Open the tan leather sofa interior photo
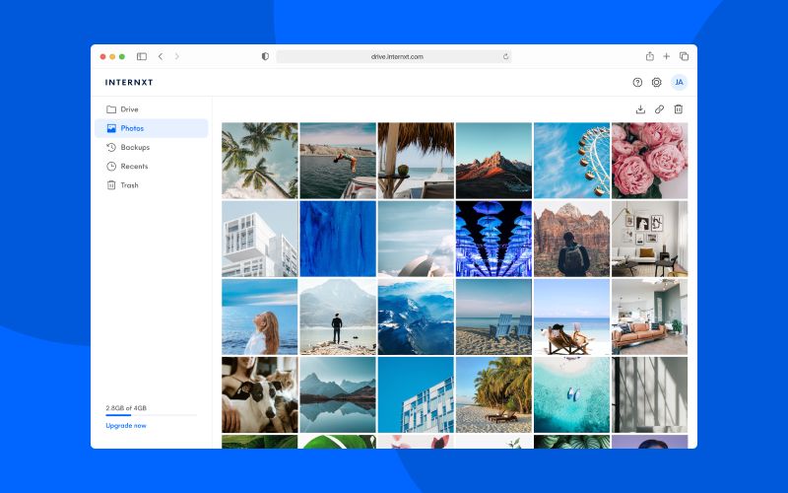This screenshot has width=788, height=493. coord(649,317)
